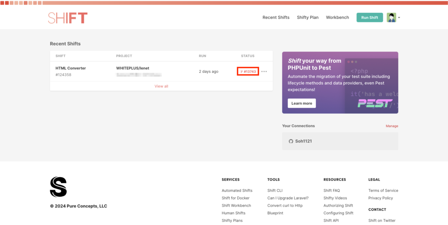448x225 pixels.
Task: Open Automated Shifts footer link
Action: coord(237,191)
